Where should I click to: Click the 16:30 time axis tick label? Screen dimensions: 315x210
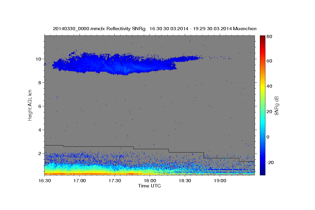pos(45,181)
